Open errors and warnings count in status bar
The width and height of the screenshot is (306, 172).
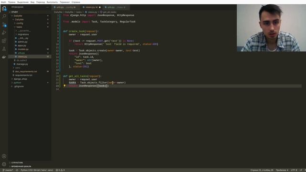point(60,170)
